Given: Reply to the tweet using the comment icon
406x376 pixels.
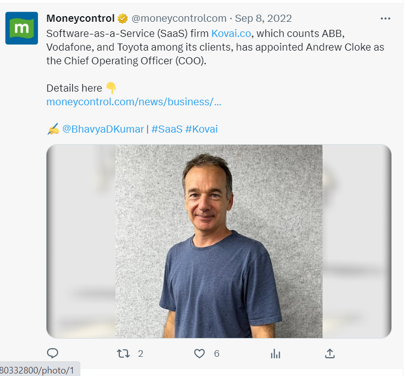Looking at the screenshot, I should click(x=53, y=353).
